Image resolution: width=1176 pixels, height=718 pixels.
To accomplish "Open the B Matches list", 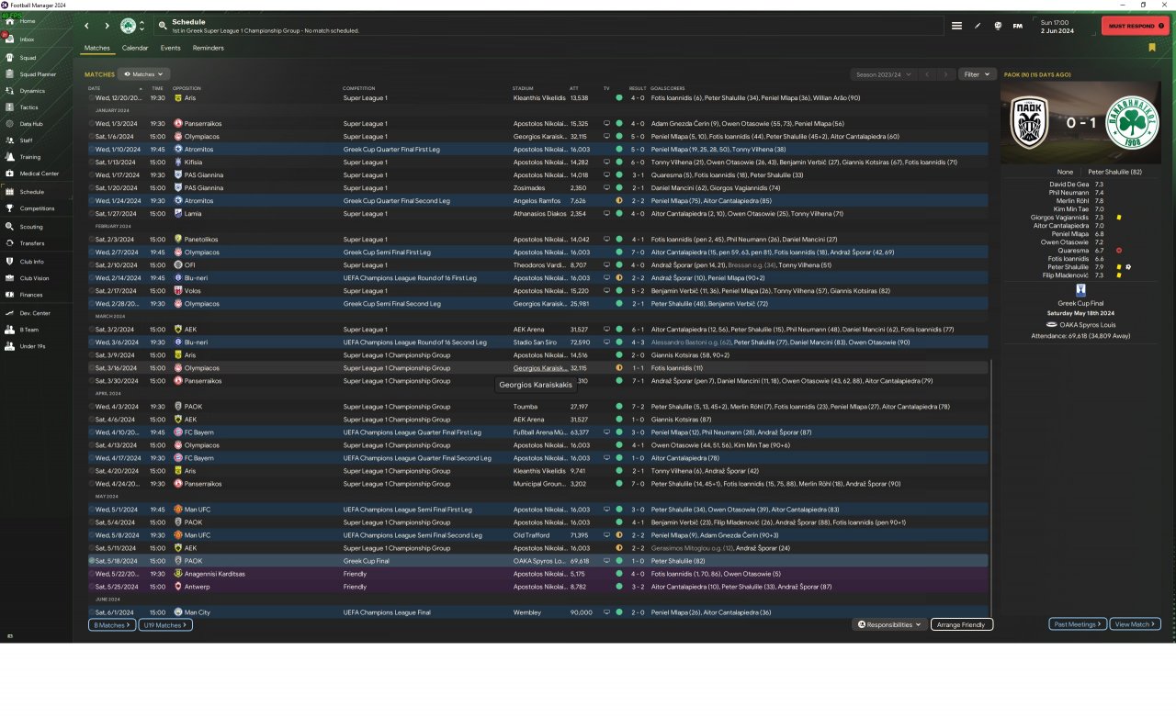I will (x=112, y=625).
